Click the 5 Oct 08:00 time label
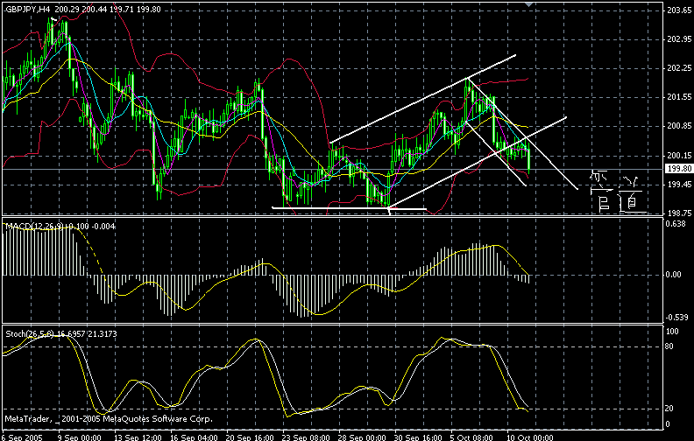This screenshot has height=441, width=694. pyautogui.click(x=472, y=437)
